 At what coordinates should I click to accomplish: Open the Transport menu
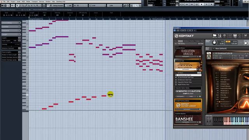(x=35, y=2)
